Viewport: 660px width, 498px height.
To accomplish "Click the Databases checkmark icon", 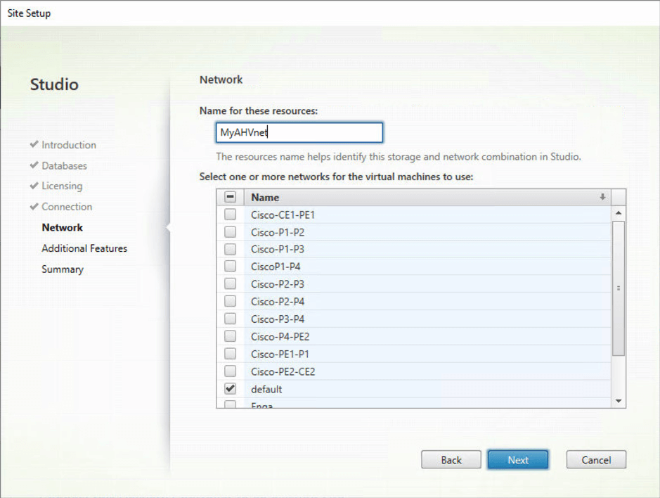I will point(34,165).
